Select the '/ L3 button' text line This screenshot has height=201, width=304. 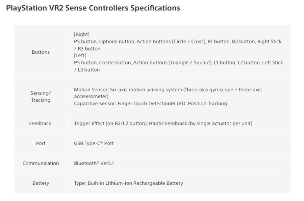click(x=87, y=69)
